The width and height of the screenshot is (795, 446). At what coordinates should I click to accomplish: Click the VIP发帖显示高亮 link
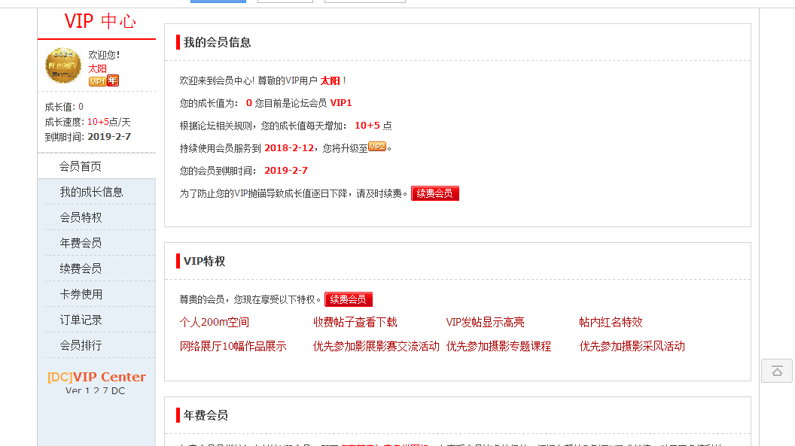tap(485, 322)
